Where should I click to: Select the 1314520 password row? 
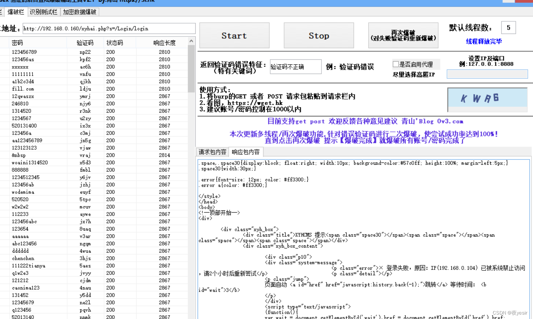(x=94, y=111)
